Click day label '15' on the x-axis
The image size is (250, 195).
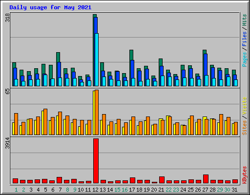(x=117, y=190)
